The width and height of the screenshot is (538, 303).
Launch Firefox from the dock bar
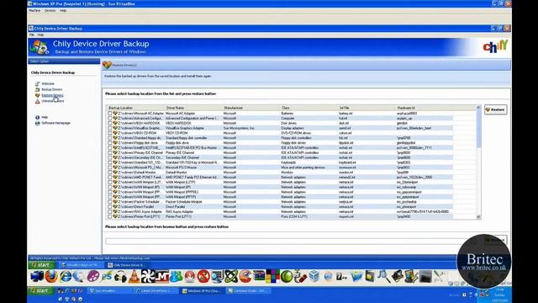[x=51, y=276]
